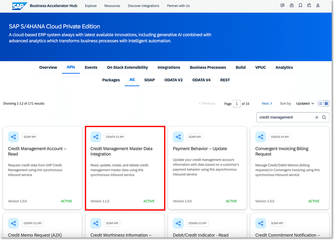Viewport: 334px width, 240px height.
Task: Open the On Stack Extensibility tab
Action: [127, 67]
